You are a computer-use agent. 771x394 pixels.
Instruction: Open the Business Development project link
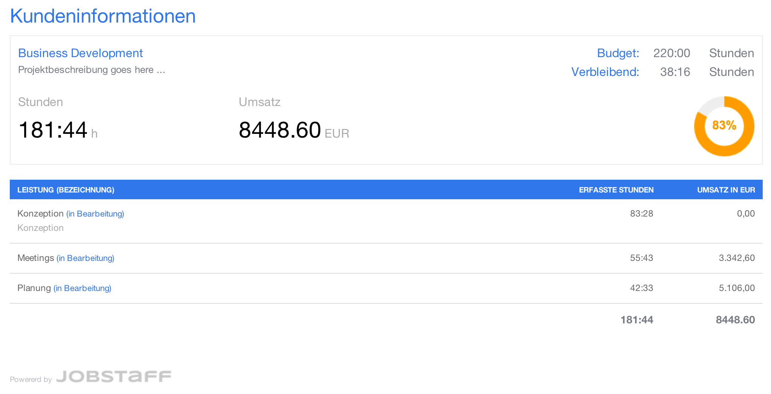pyautogui.click(x=81, y=53)
